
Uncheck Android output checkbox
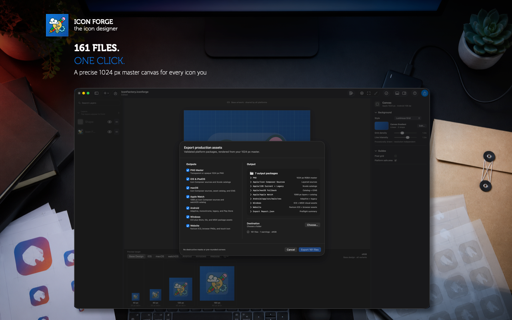[188, 208]
